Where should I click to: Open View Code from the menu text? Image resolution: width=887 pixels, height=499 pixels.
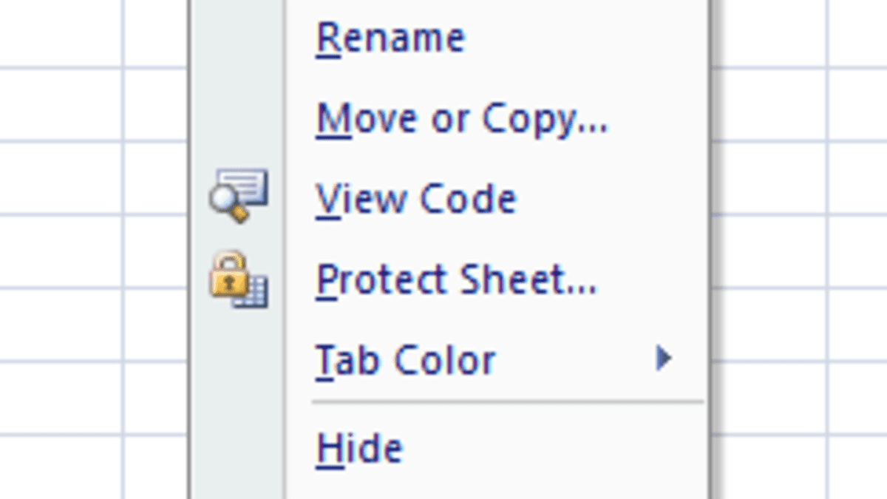[416, 199]
